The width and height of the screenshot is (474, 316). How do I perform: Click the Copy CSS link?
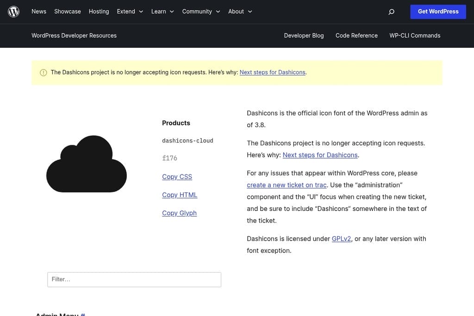pos(177,177)
